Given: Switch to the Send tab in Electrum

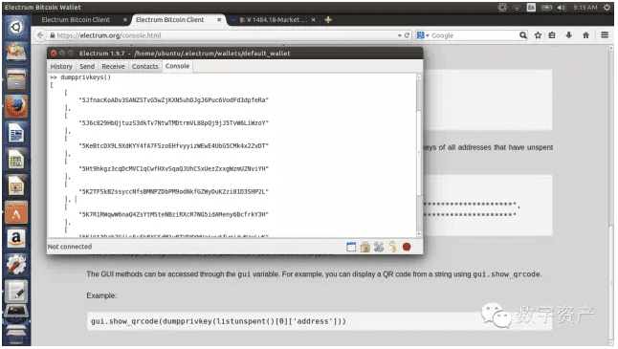Looking at the screenshot, I should pos(87,67).
